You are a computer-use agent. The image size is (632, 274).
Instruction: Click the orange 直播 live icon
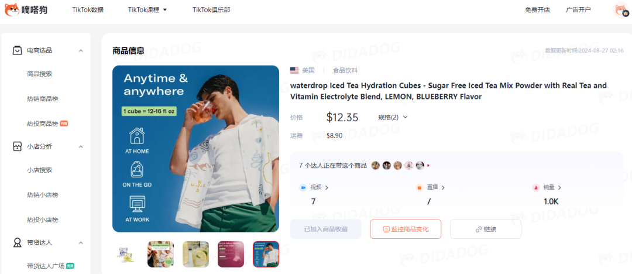pyautogui.click(x=420, y=188)
